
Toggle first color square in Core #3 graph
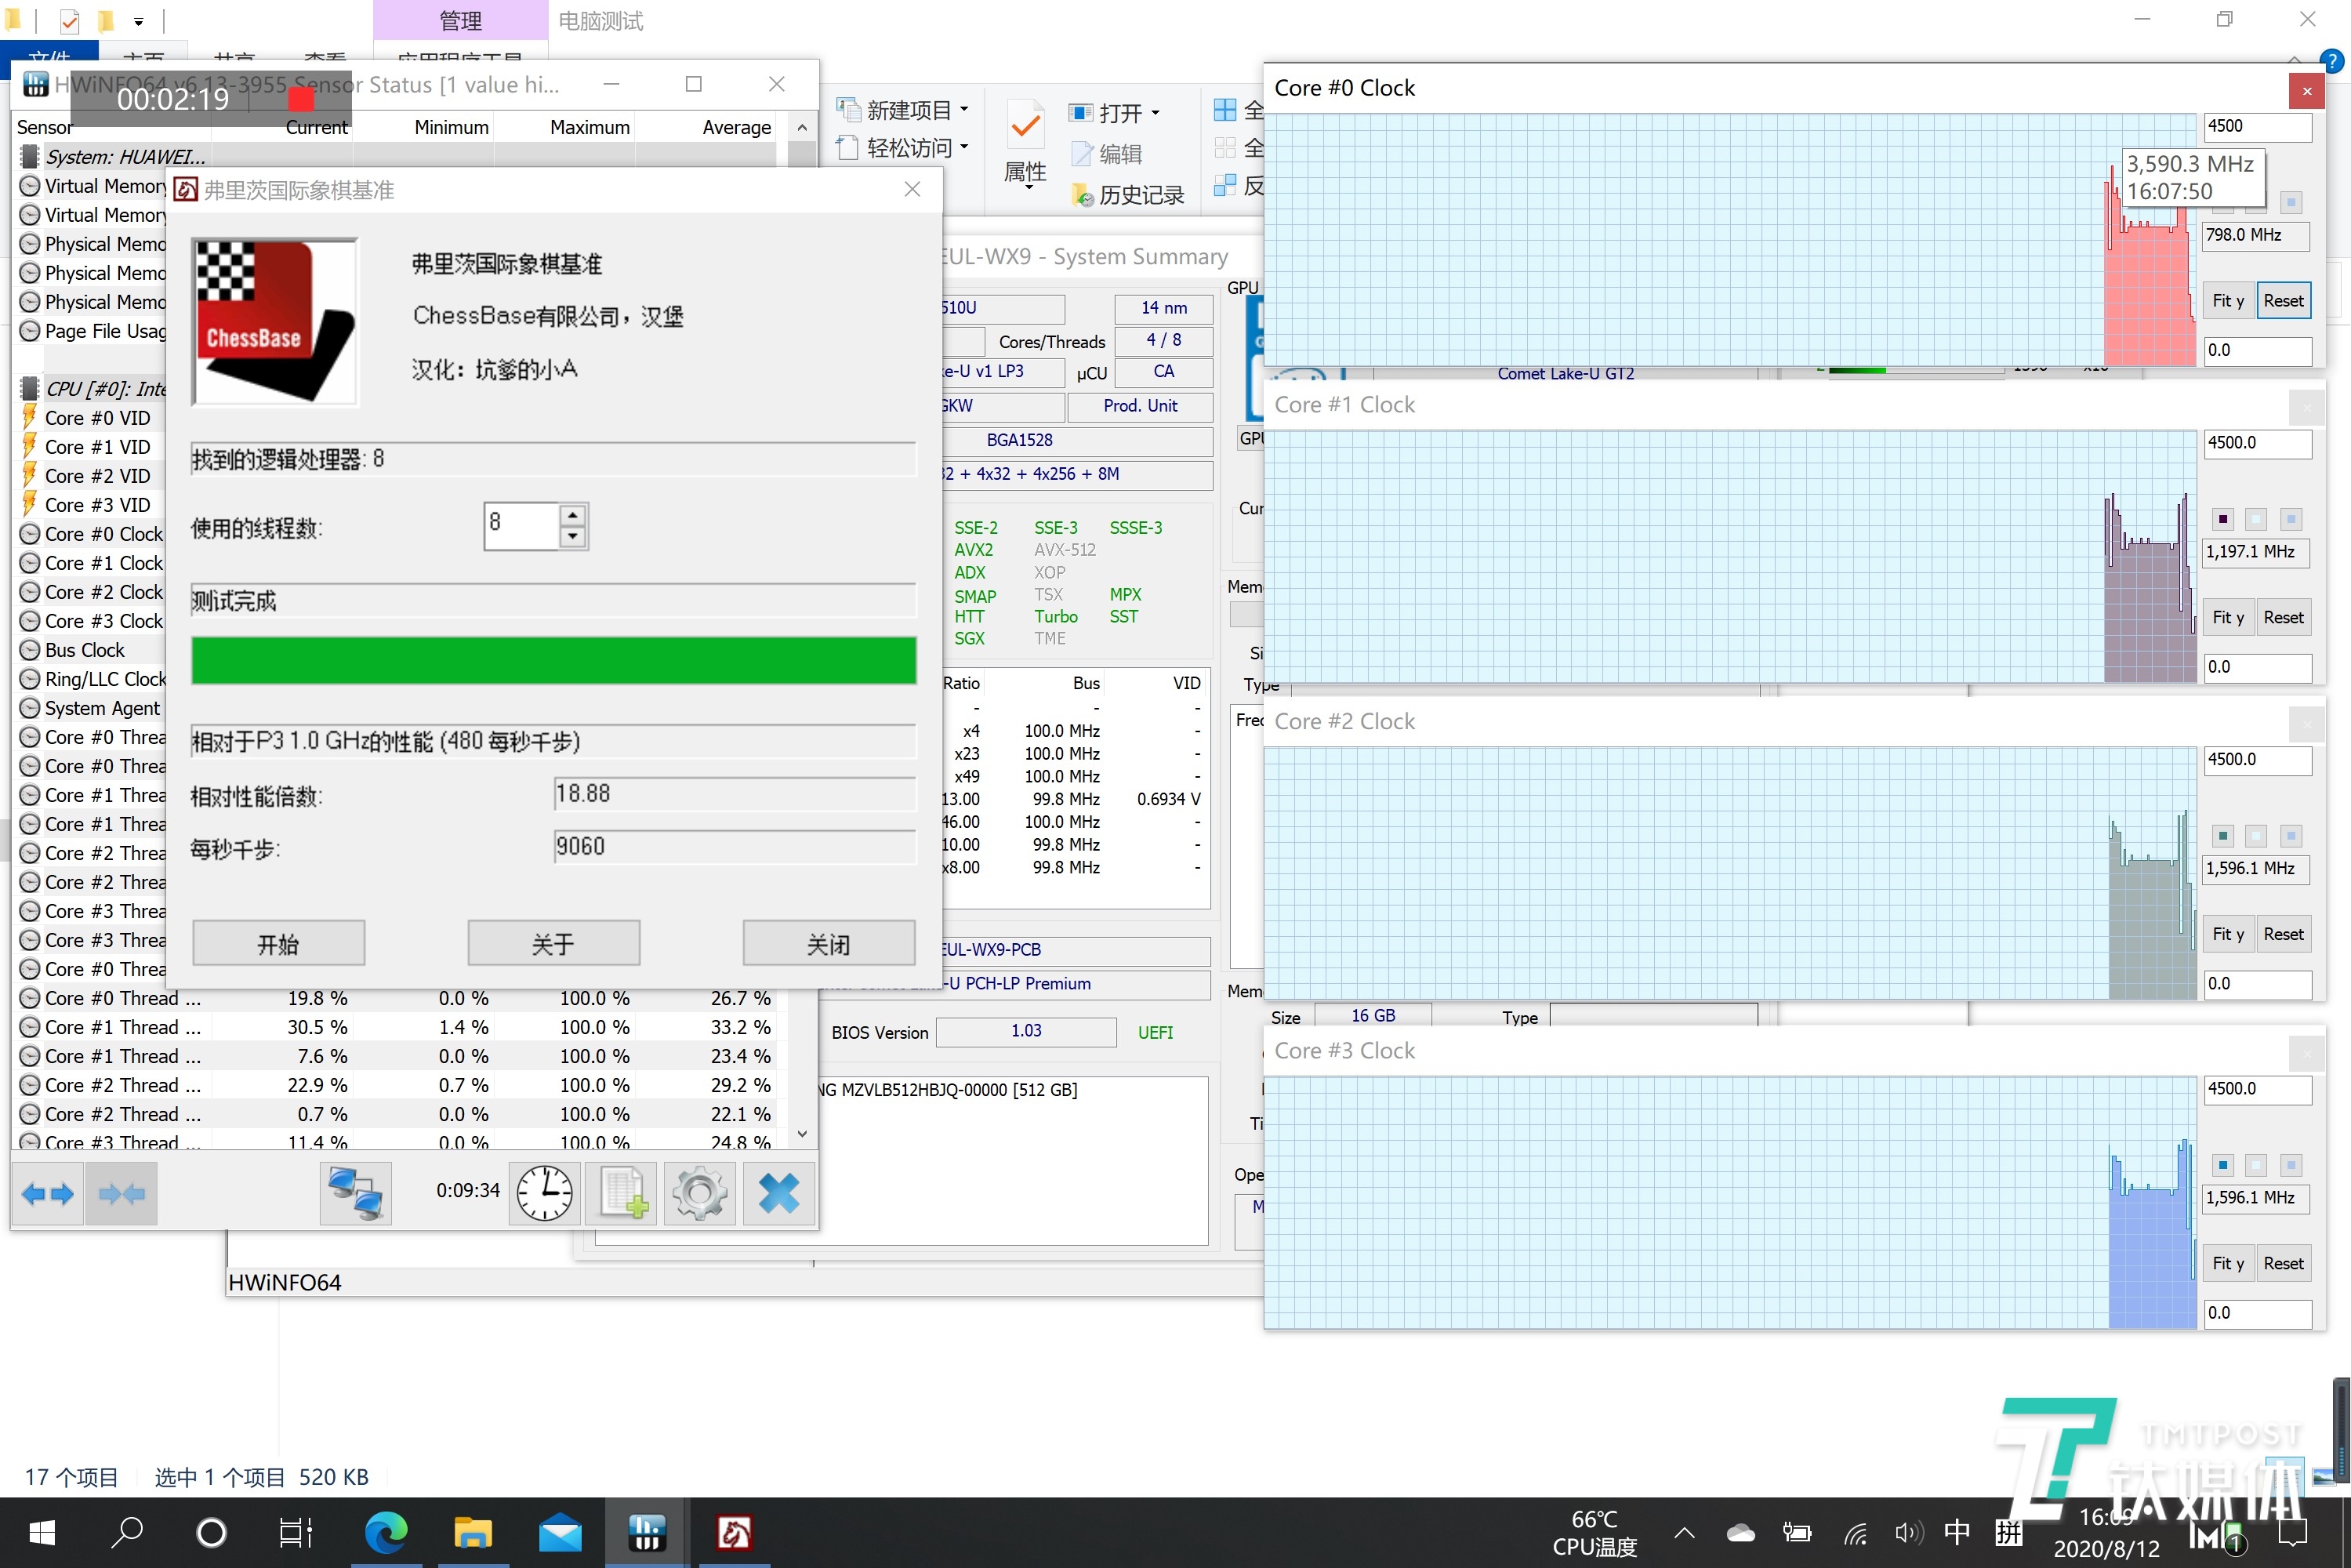2222,1165
